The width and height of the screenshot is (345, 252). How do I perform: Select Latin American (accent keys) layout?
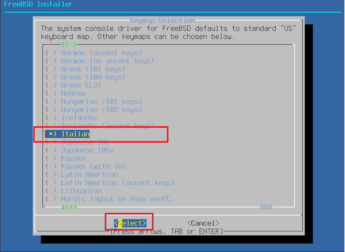point(110,183)
